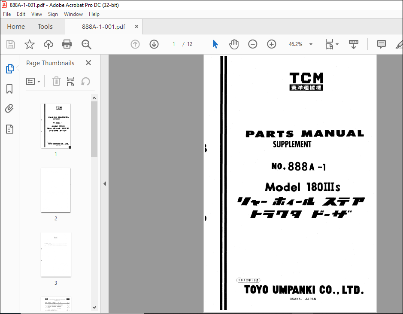403x314 pixels.
Task: Open Page Thumbnails sidebar icon
Action: tap(10, 69)
